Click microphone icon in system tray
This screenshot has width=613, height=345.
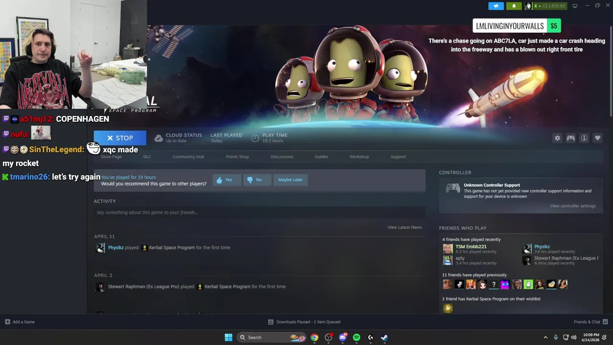click(556, 337)
